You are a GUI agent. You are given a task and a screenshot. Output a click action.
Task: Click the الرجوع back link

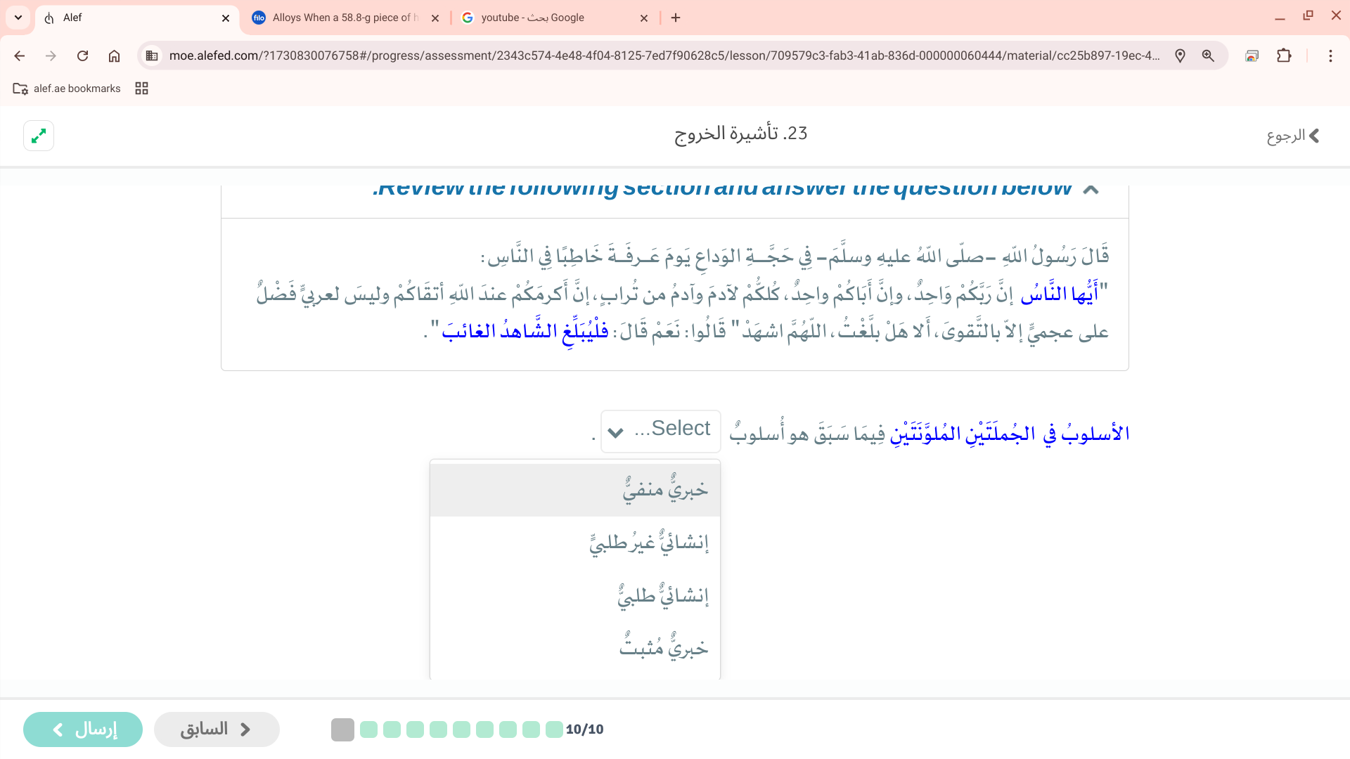1292,136
